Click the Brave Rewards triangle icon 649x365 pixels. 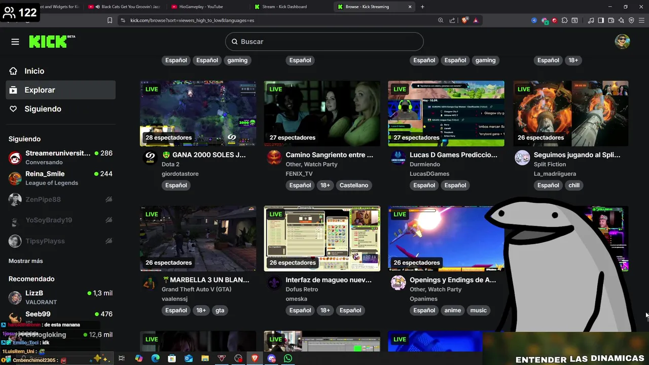[x=476, y=20]
